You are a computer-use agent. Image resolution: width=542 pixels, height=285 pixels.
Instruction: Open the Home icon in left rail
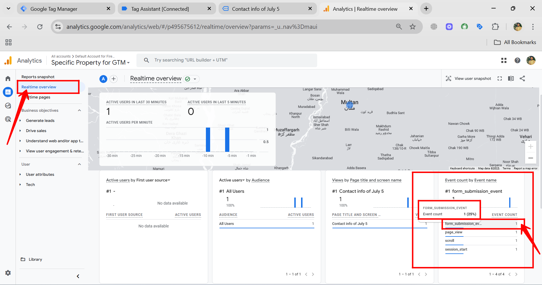[8, 78]
